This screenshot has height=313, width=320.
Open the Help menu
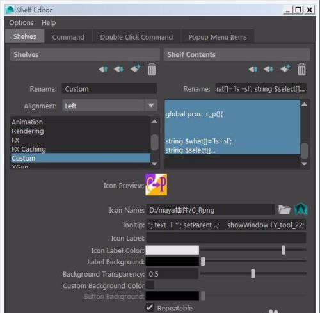49,22
